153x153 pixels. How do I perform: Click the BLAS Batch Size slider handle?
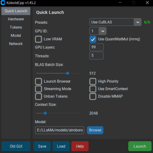click(68, 73)
